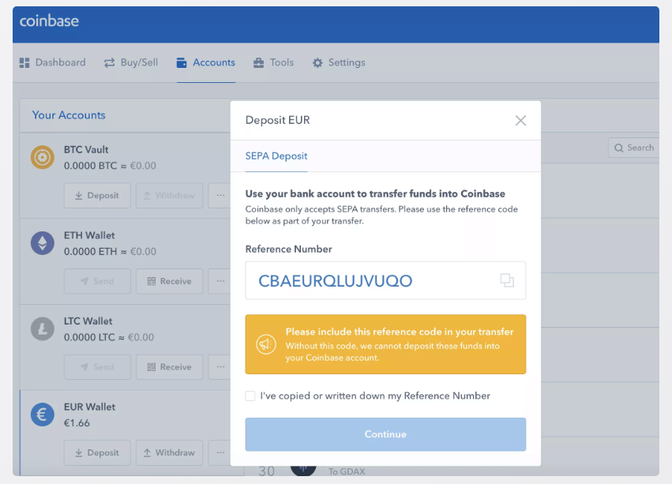Withdraw from the BTC Vault

click(169, 196)
